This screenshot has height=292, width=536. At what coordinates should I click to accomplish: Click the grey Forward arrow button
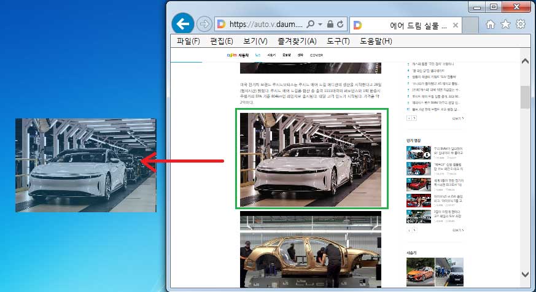pos(204,24)
